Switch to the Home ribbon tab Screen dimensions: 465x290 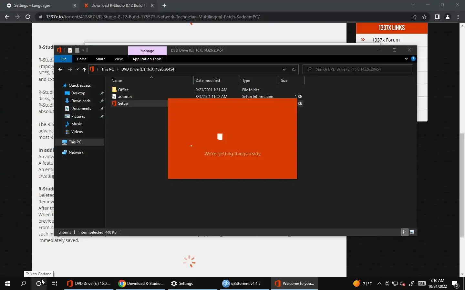pyautogui.click(x=82, y=59)
